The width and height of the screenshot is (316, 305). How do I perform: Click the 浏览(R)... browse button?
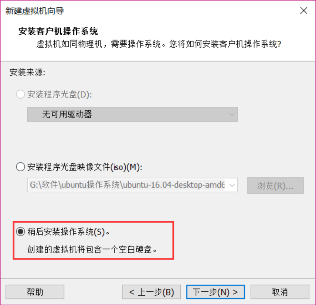coord(275,186)
